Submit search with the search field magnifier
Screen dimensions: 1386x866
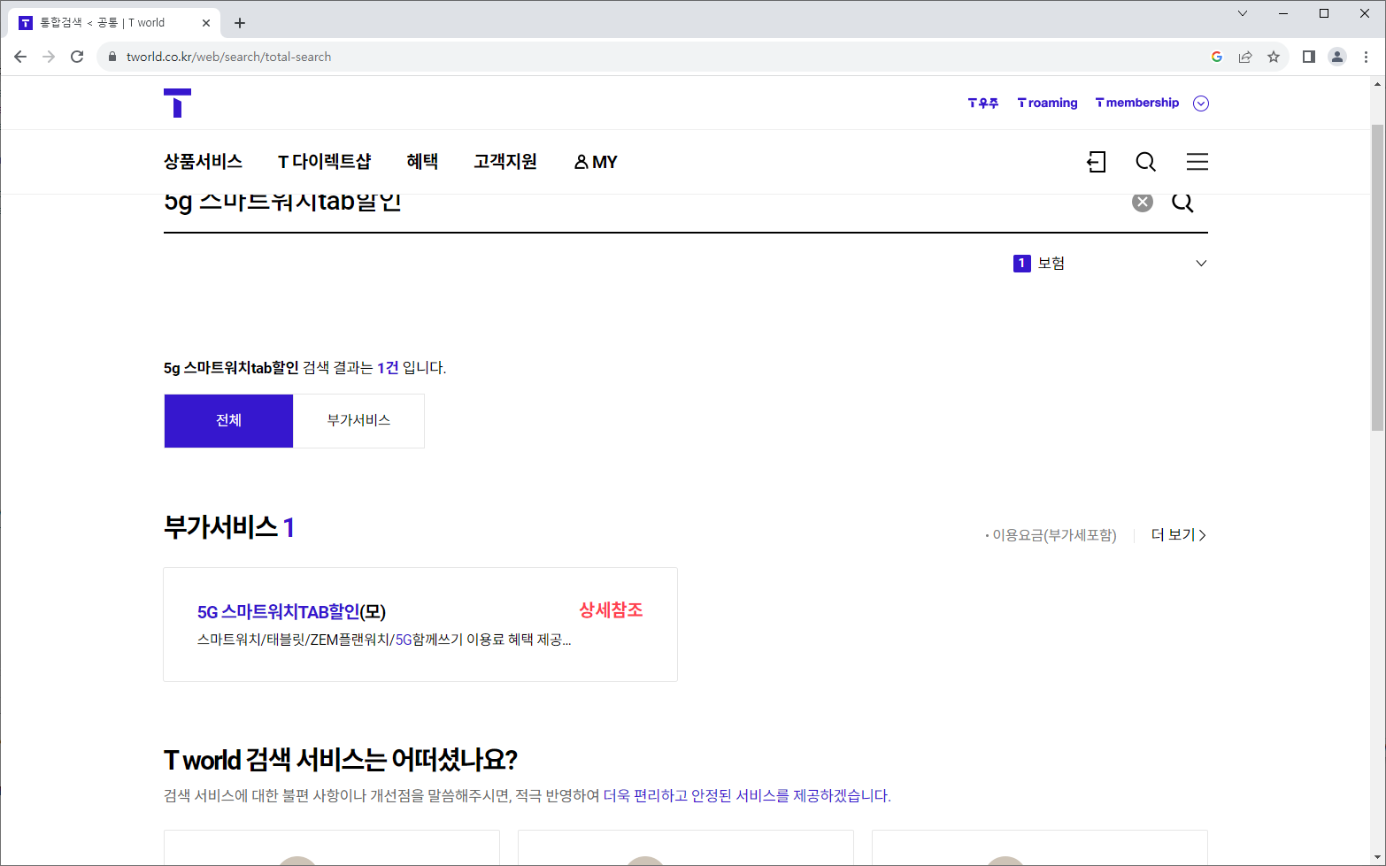(x=1182, y=202)
